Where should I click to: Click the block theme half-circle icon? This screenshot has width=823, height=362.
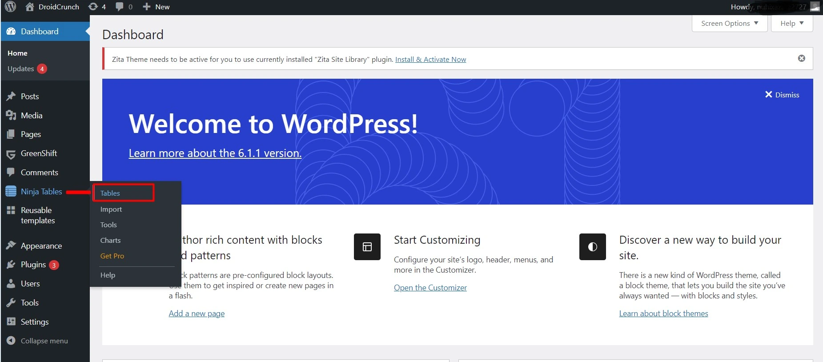click(593, 247)
